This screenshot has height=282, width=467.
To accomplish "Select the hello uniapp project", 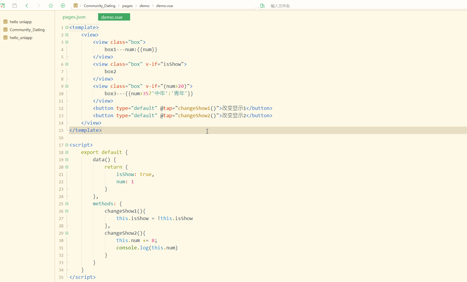I will pos(21,22).
